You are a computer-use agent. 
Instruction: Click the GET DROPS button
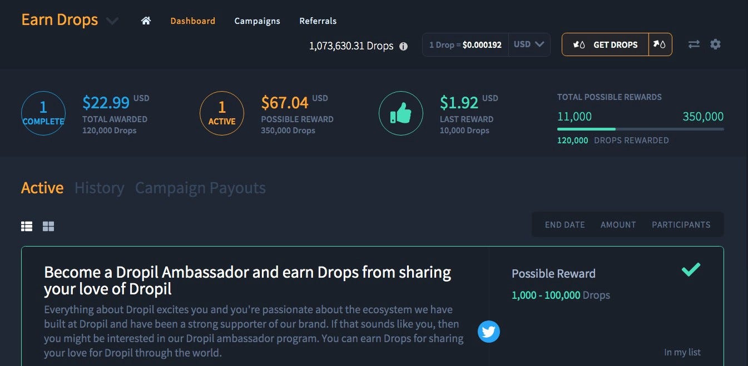click(605, 44)
